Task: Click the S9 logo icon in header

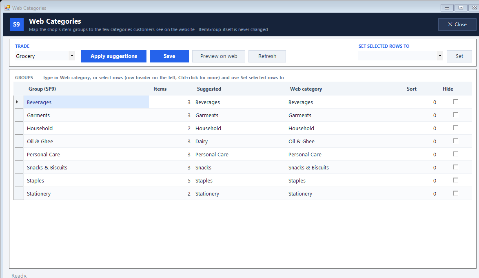Action: coord(16,24)
